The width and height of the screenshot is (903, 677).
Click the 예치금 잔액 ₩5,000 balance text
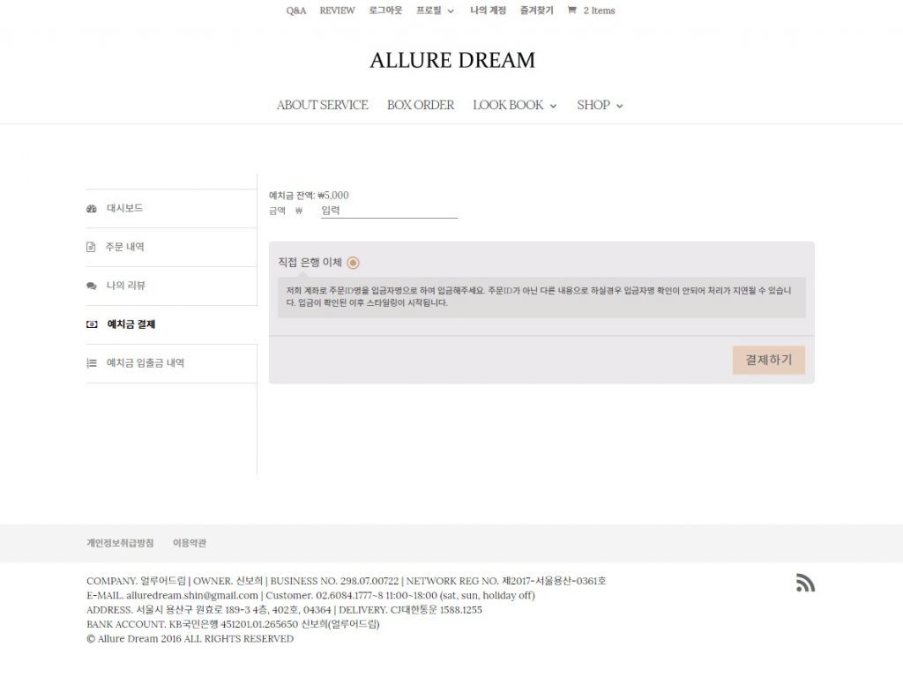(x=309, y=195)
